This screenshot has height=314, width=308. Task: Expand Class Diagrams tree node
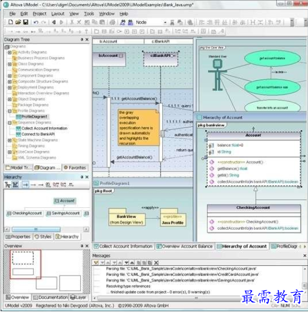[x=9, y=64]
